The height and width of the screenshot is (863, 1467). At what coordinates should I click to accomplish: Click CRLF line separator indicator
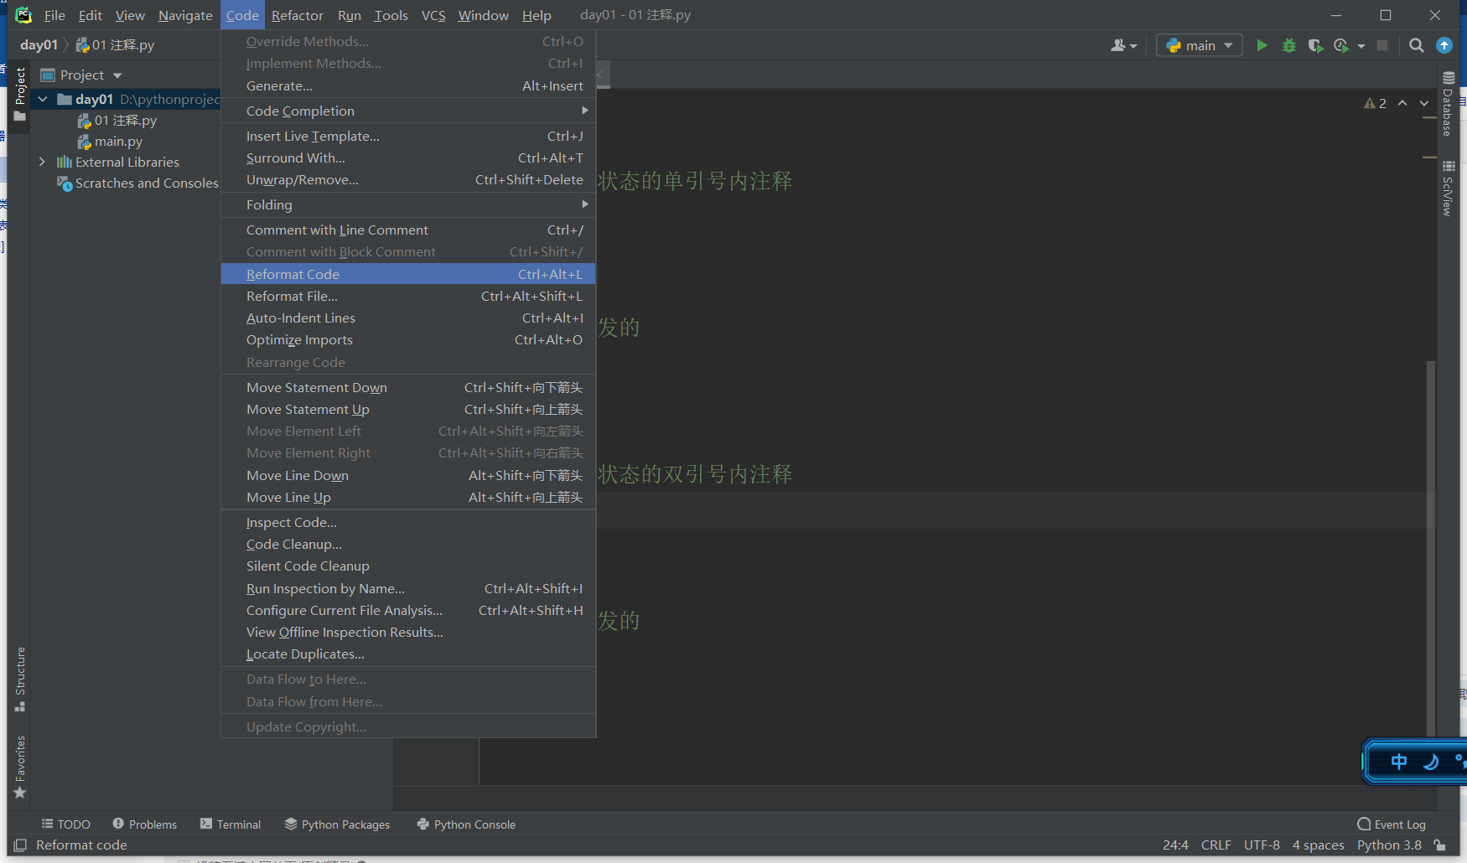1216,845
